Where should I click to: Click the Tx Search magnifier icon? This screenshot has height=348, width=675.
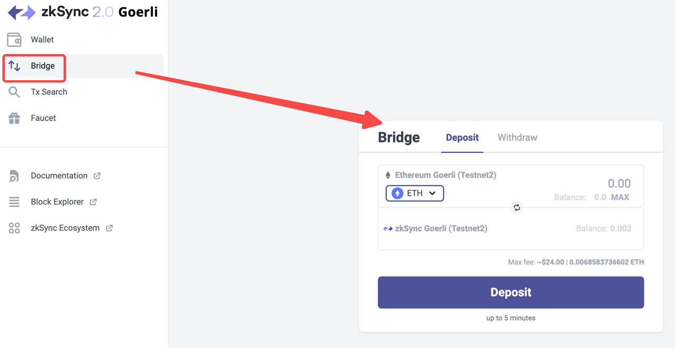14,92
